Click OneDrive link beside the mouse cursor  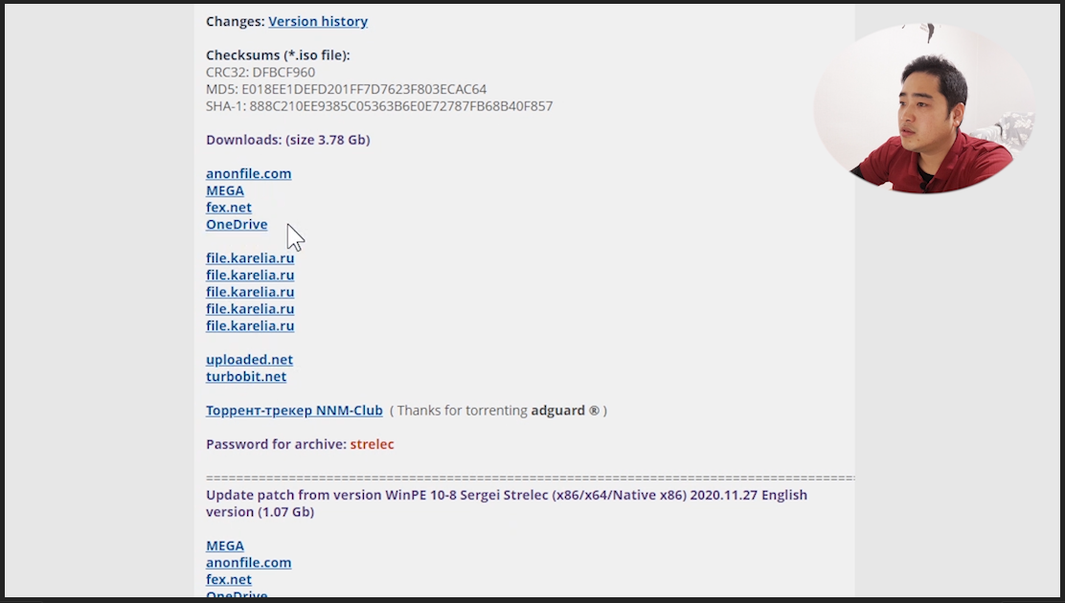237,224
